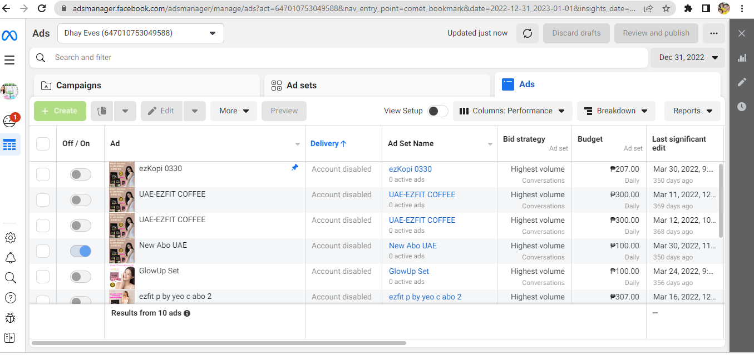
Task: Click the Meta logo icon
Action: click(x=9, y=36)
